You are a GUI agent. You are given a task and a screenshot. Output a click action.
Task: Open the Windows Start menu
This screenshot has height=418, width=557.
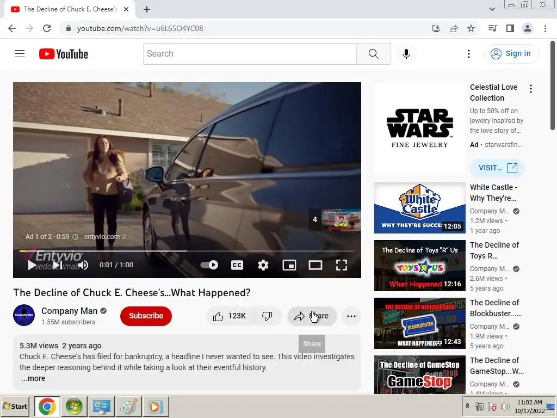click(15, 406)
